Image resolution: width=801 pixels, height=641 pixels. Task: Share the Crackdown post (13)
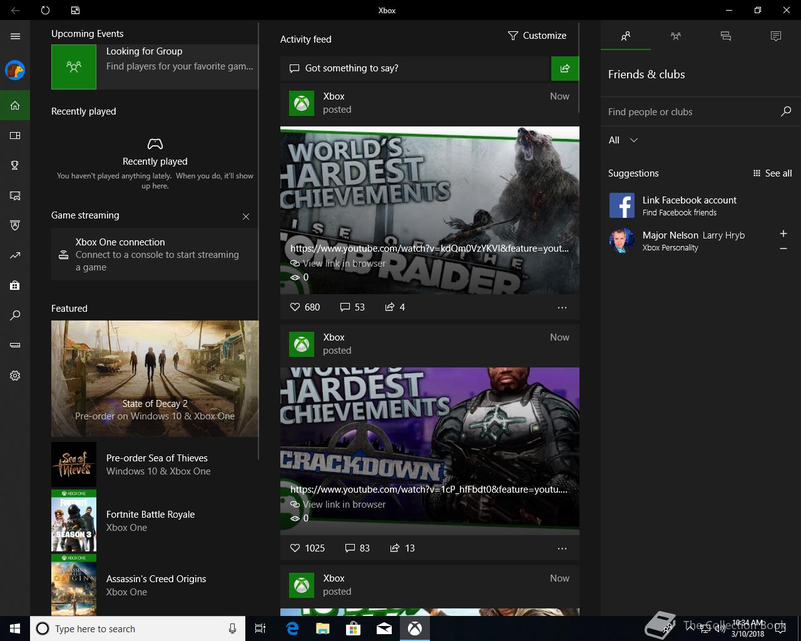click(402, 548)
